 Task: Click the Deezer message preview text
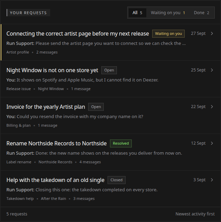coord(88,80)
